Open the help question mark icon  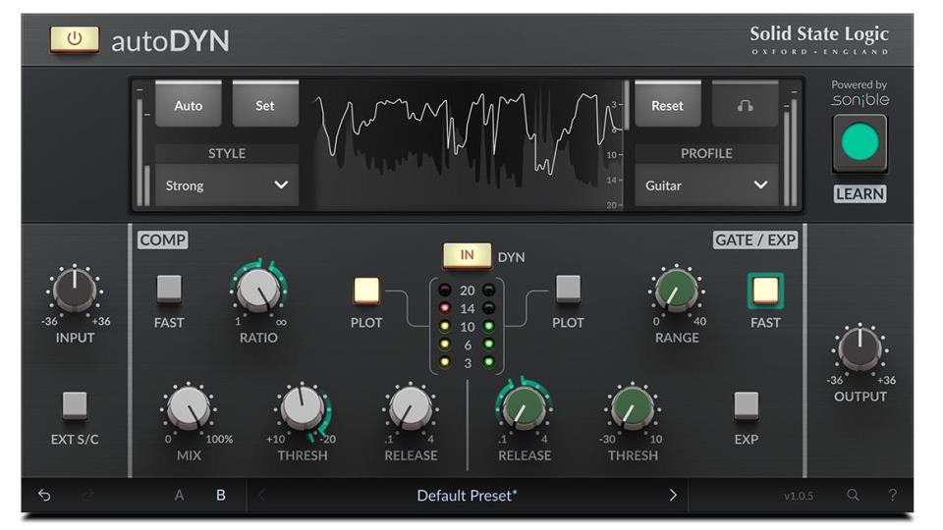tap(893, 495)
